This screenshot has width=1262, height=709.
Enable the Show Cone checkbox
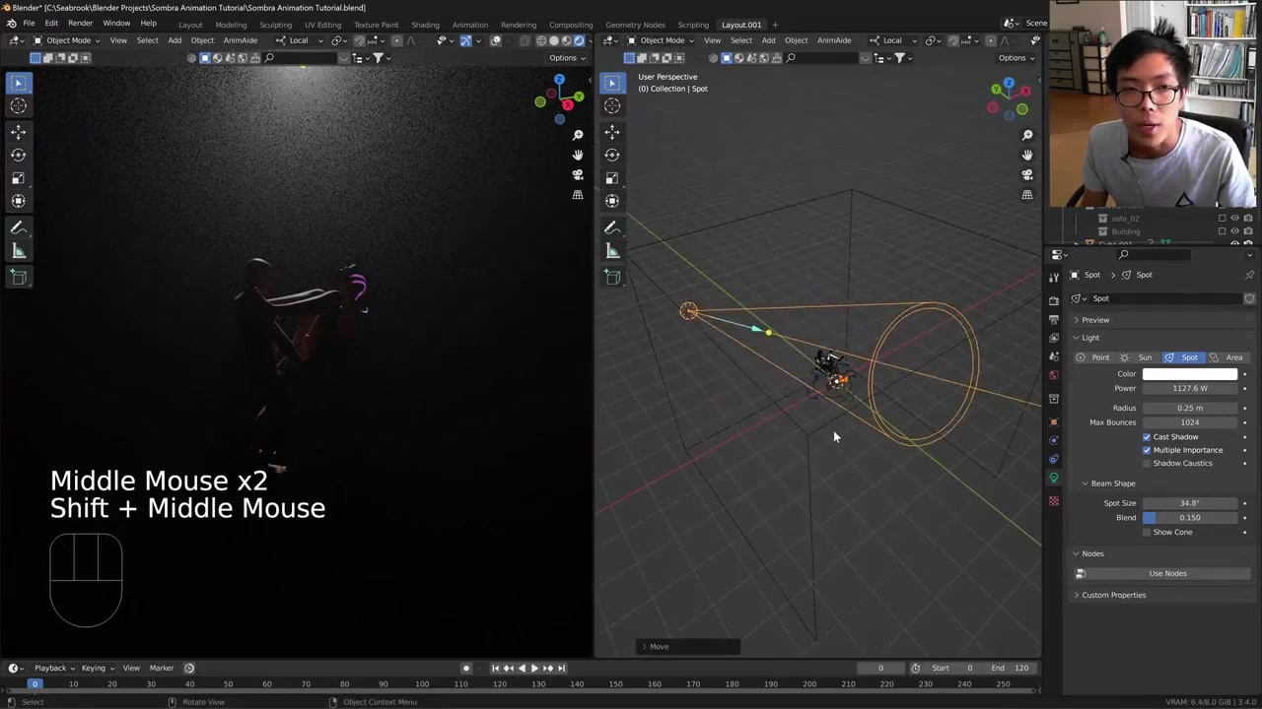click(1147, 532)
